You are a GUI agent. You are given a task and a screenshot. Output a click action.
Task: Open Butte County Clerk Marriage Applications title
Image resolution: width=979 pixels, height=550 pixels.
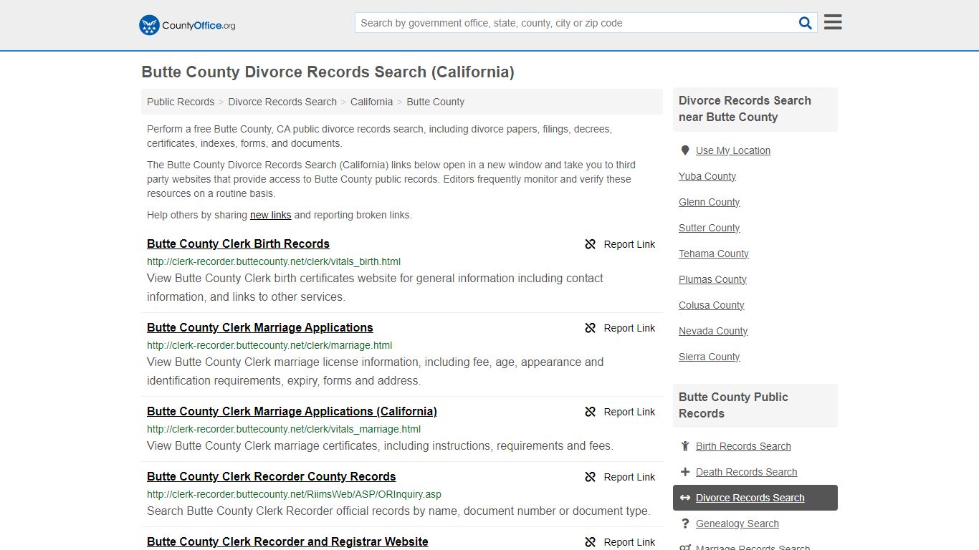pos(260,327)
